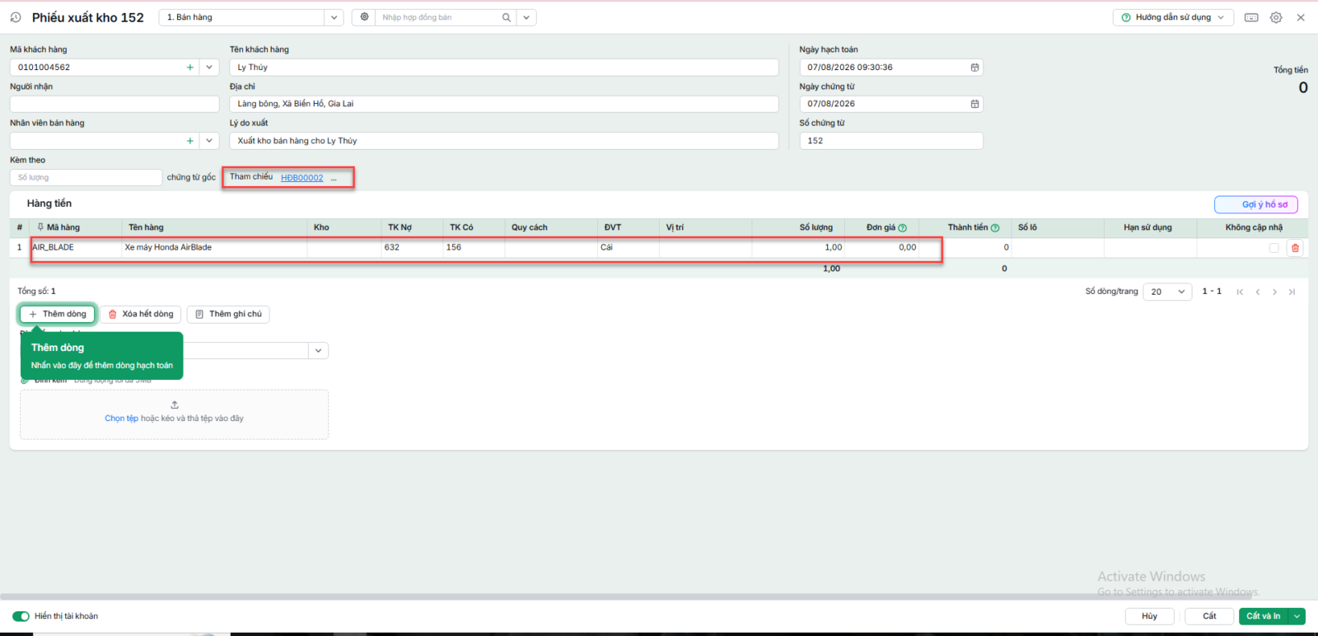Viewport: 1318px width, 636px height.
Task: Go to the next page of rows
Action: point(1274,292)
